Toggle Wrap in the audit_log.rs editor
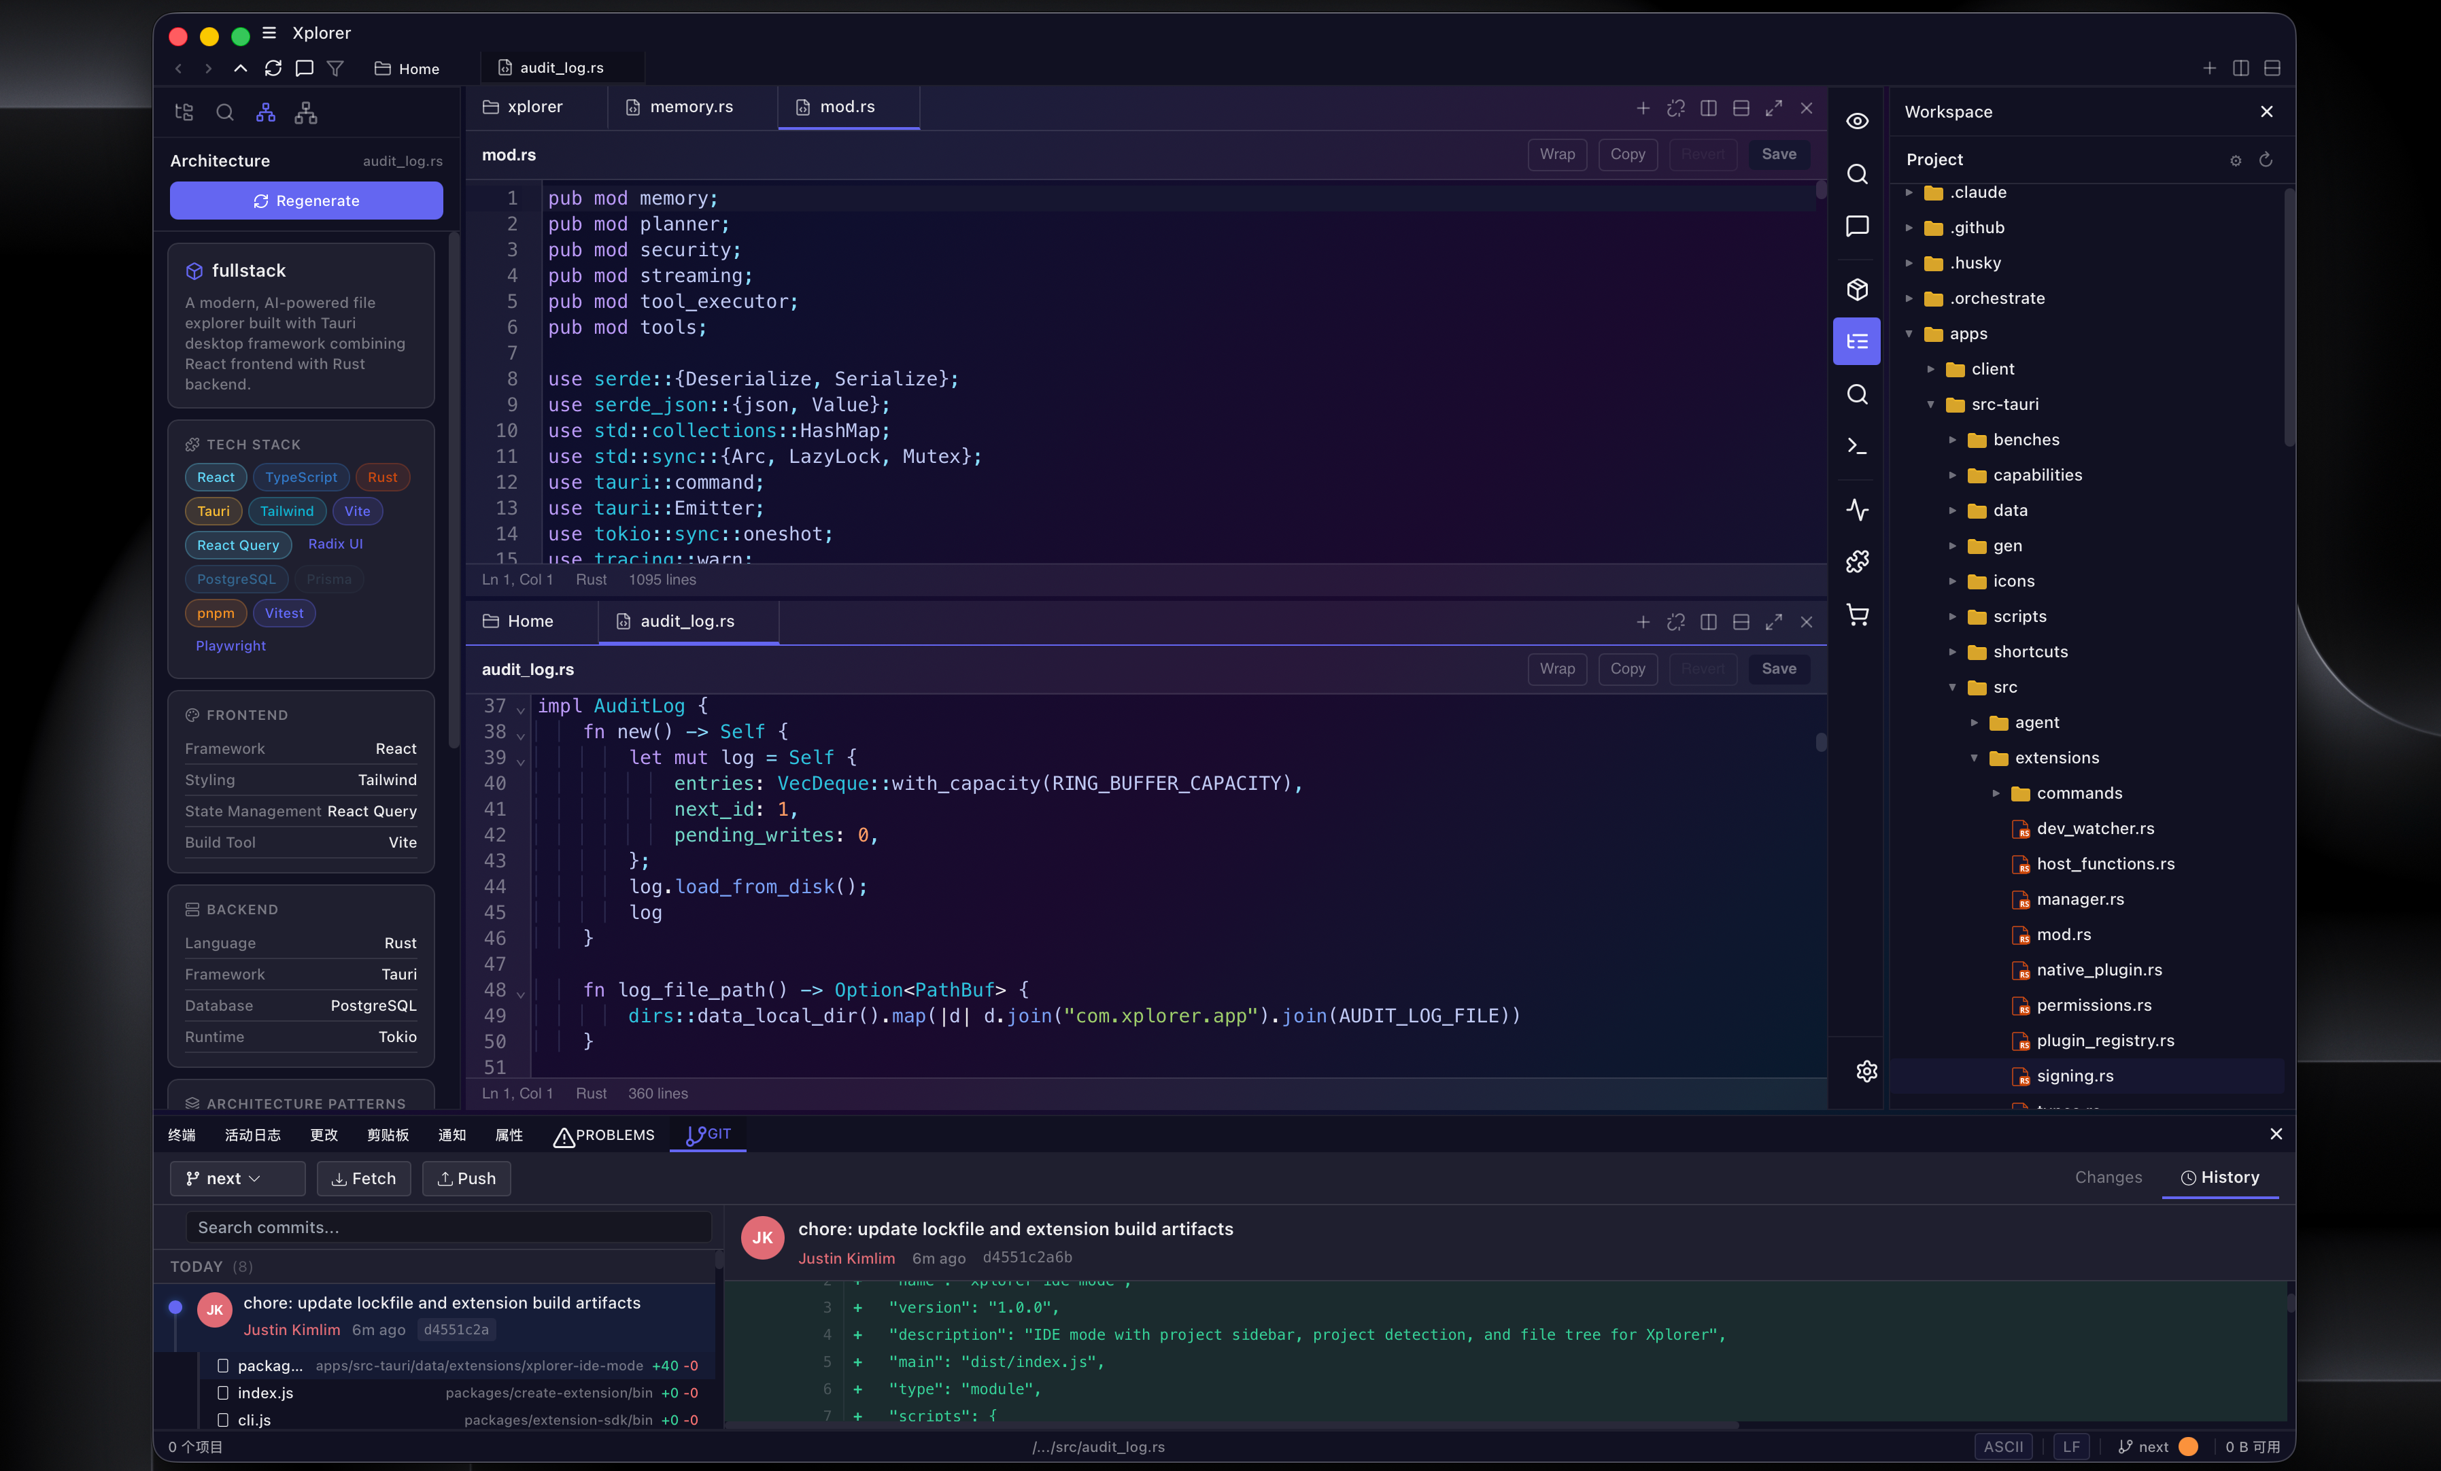Image resolution: width=2441 pixels, height=1471 pixels. pos(1556,669)
